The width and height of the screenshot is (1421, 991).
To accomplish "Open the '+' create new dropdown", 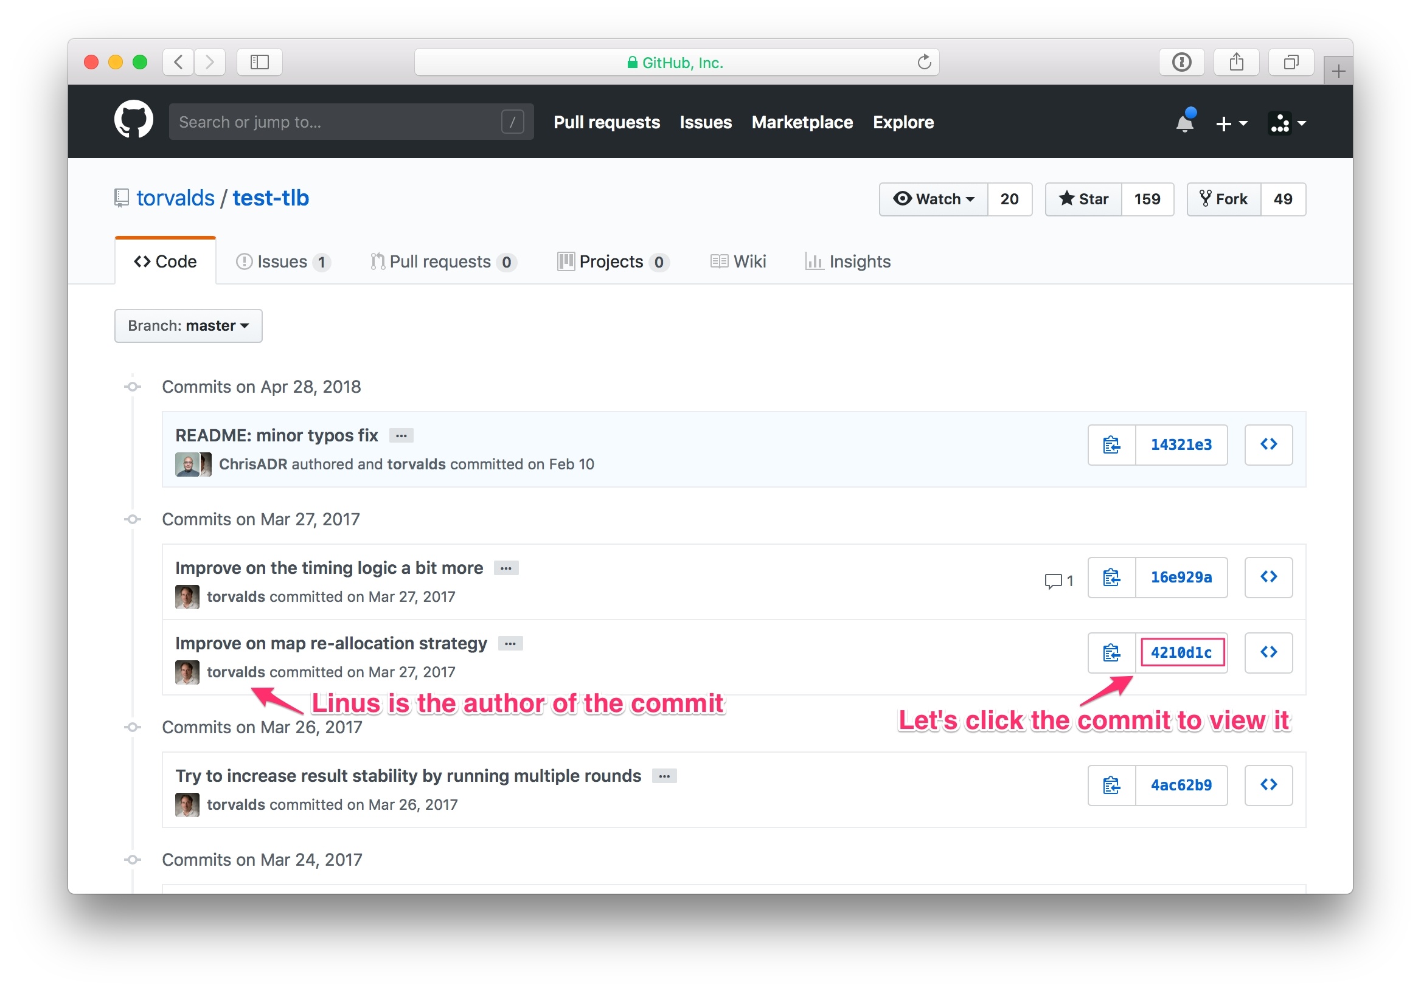I will [x=1231, y=123].
